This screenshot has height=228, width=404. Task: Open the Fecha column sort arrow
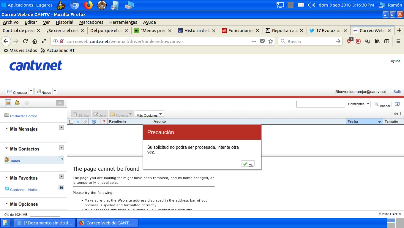click(379, 122)
